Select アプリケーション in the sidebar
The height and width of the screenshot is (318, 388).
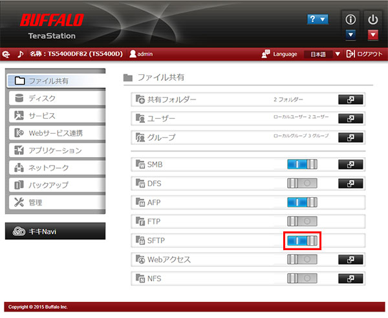click(57, 151)
